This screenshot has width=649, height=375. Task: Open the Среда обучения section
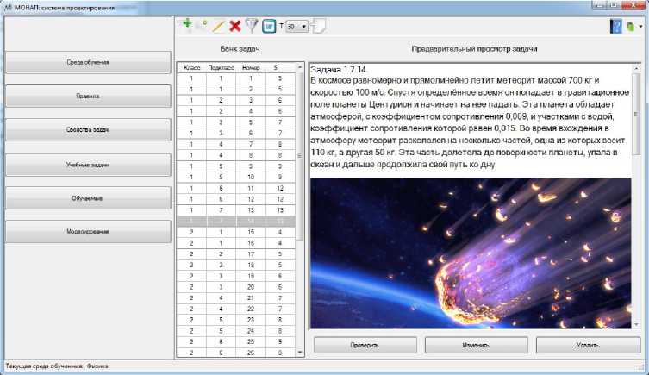tap(88, 62)
